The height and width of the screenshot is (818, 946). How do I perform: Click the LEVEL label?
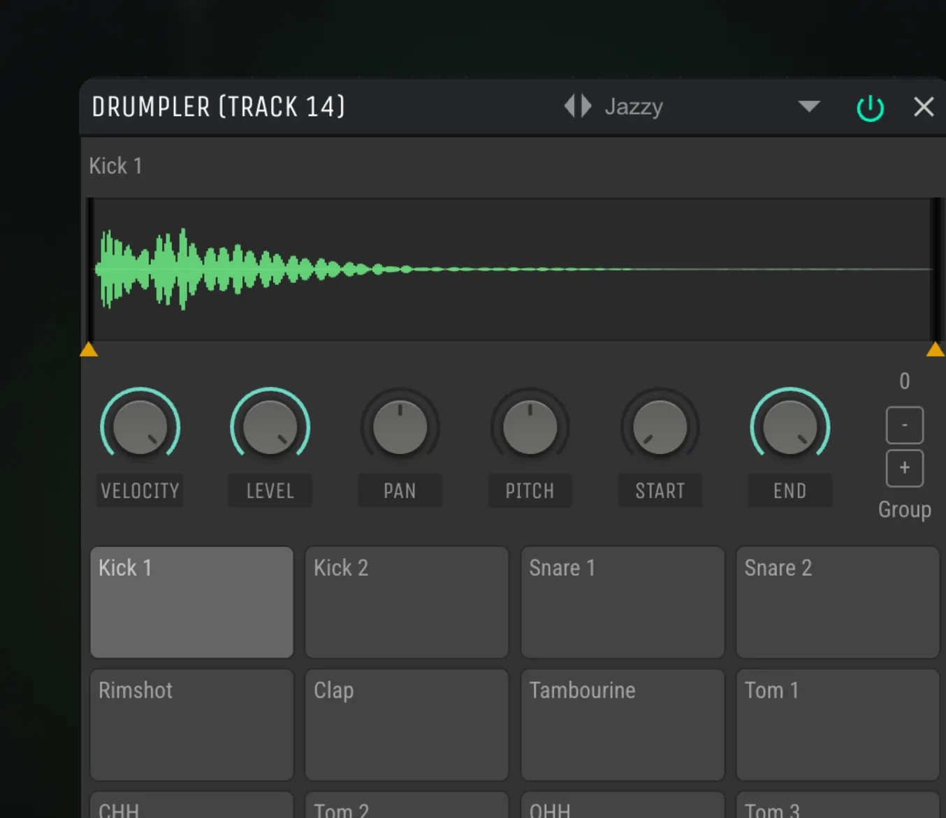tap(270, 491)
